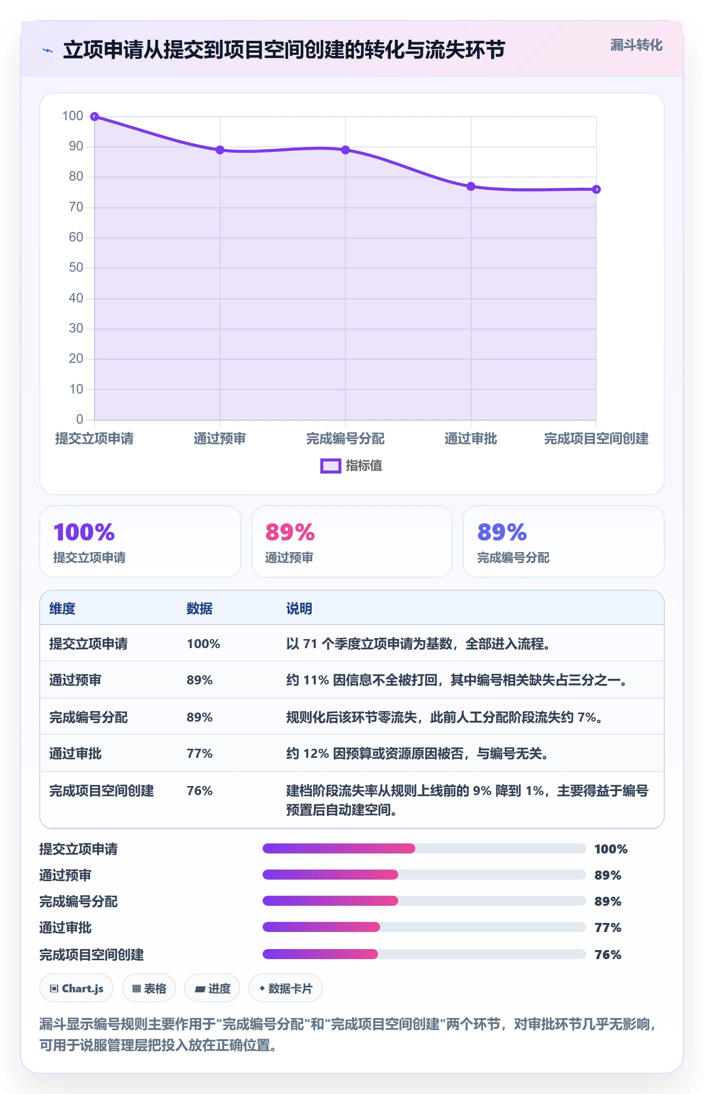Image resolution: width=704 pixels, height=1094 pixels.
Task: Click the 77% value in the table
Action: 200,753
